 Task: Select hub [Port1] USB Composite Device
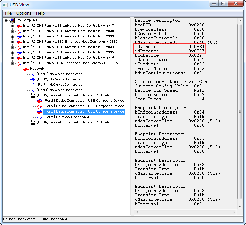tap(84, 101)
